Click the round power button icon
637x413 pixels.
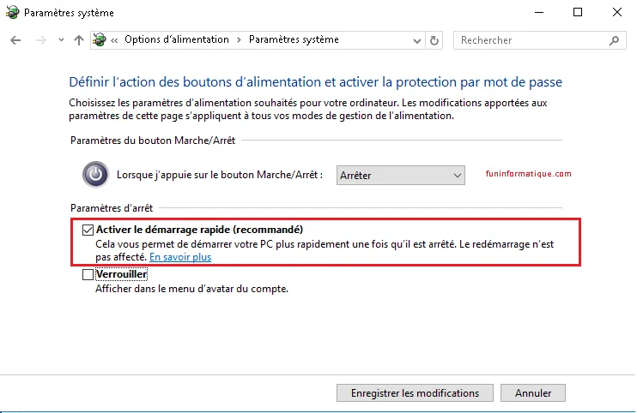pyautogui.click(x=95, y=175)
